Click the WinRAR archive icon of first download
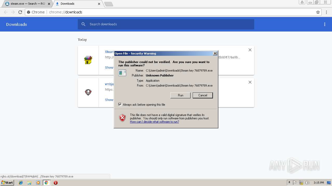The height and width of the screenshot is (186, 332). tap(88, 60)
